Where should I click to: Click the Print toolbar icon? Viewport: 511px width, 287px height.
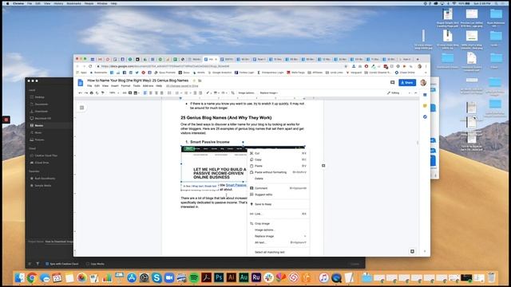(92, 93)
